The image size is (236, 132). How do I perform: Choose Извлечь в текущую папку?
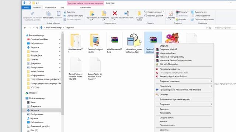tap(184, 57)
